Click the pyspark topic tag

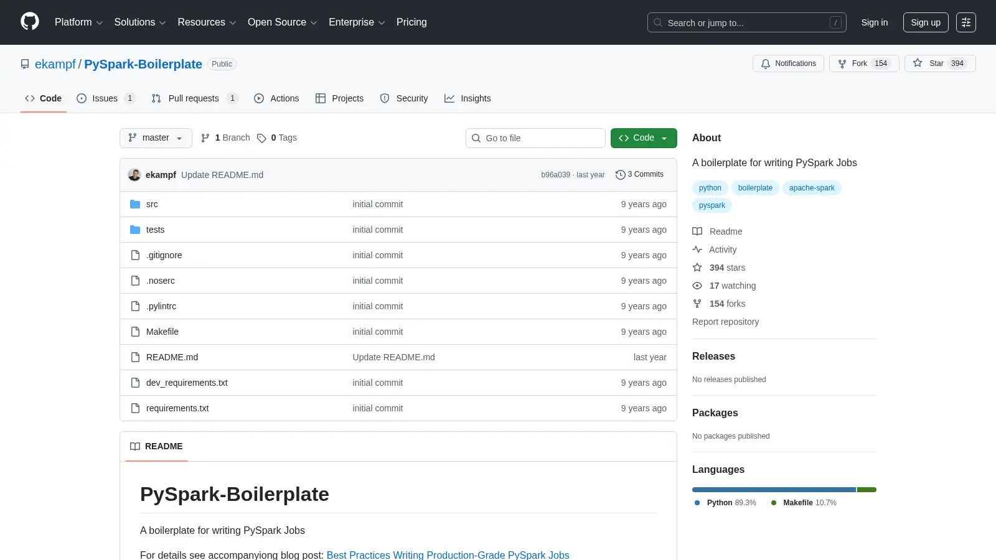(712, 205)
